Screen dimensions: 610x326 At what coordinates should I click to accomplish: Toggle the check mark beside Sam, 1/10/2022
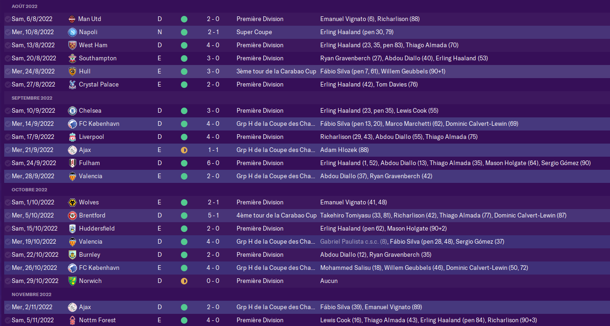point(7,203)
